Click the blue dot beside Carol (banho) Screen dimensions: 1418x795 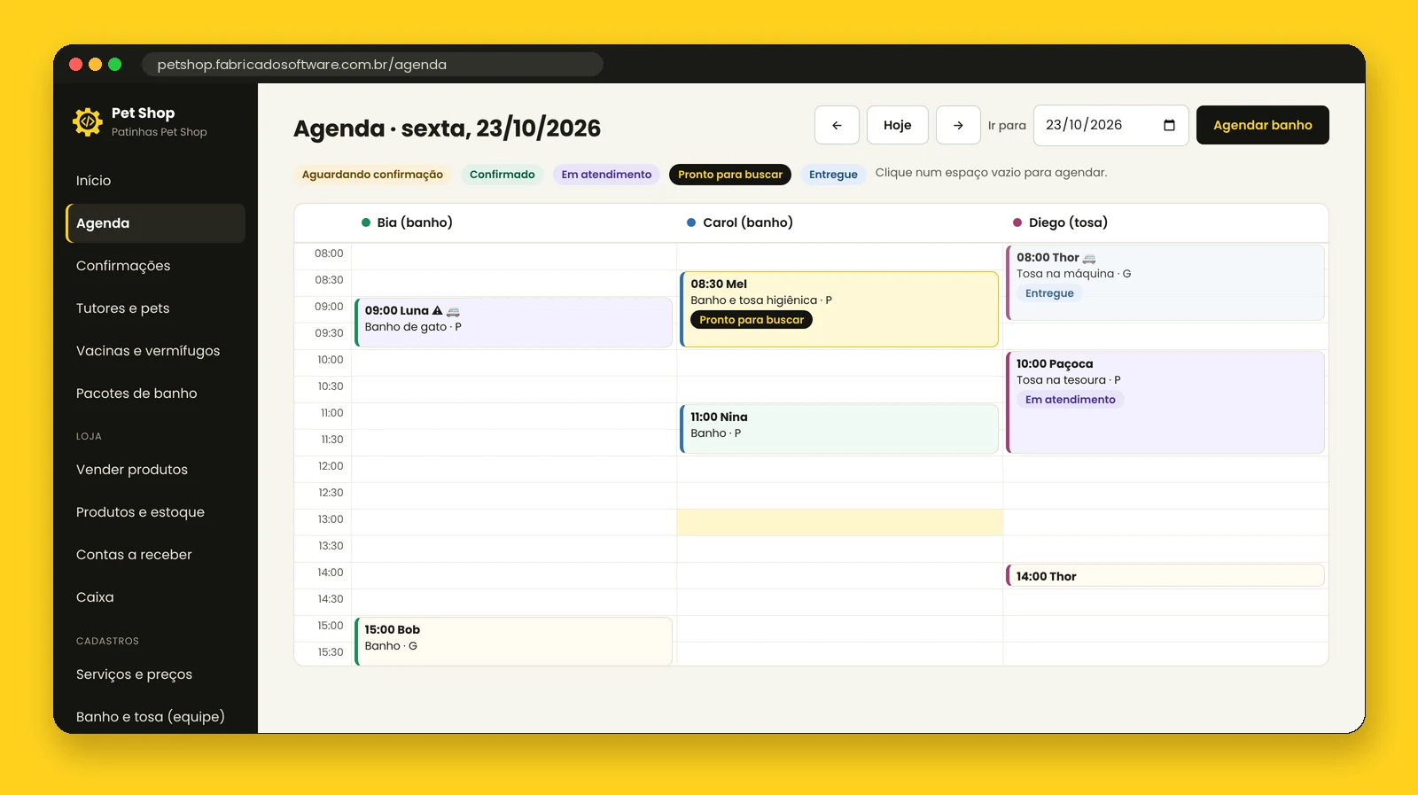pyautogui.click(x=691, y=222)
